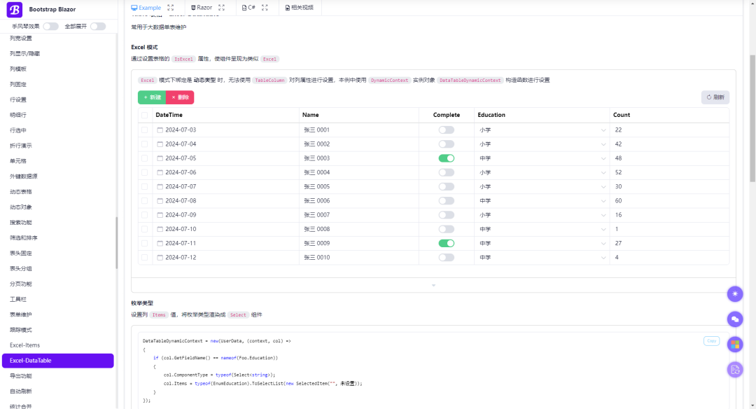Click fullscreen icon next to Razor tab
Image resolution: width=756 pixels, height=409 pixels.
tap(222, 8)
